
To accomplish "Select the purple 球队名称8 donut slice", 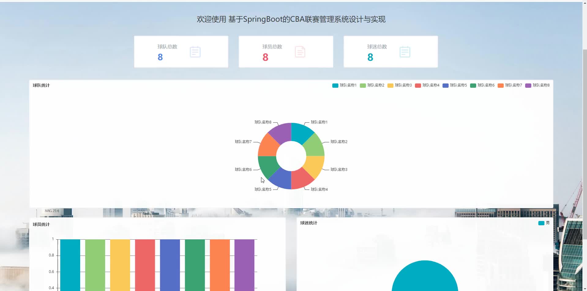I will tap(282, 133).
